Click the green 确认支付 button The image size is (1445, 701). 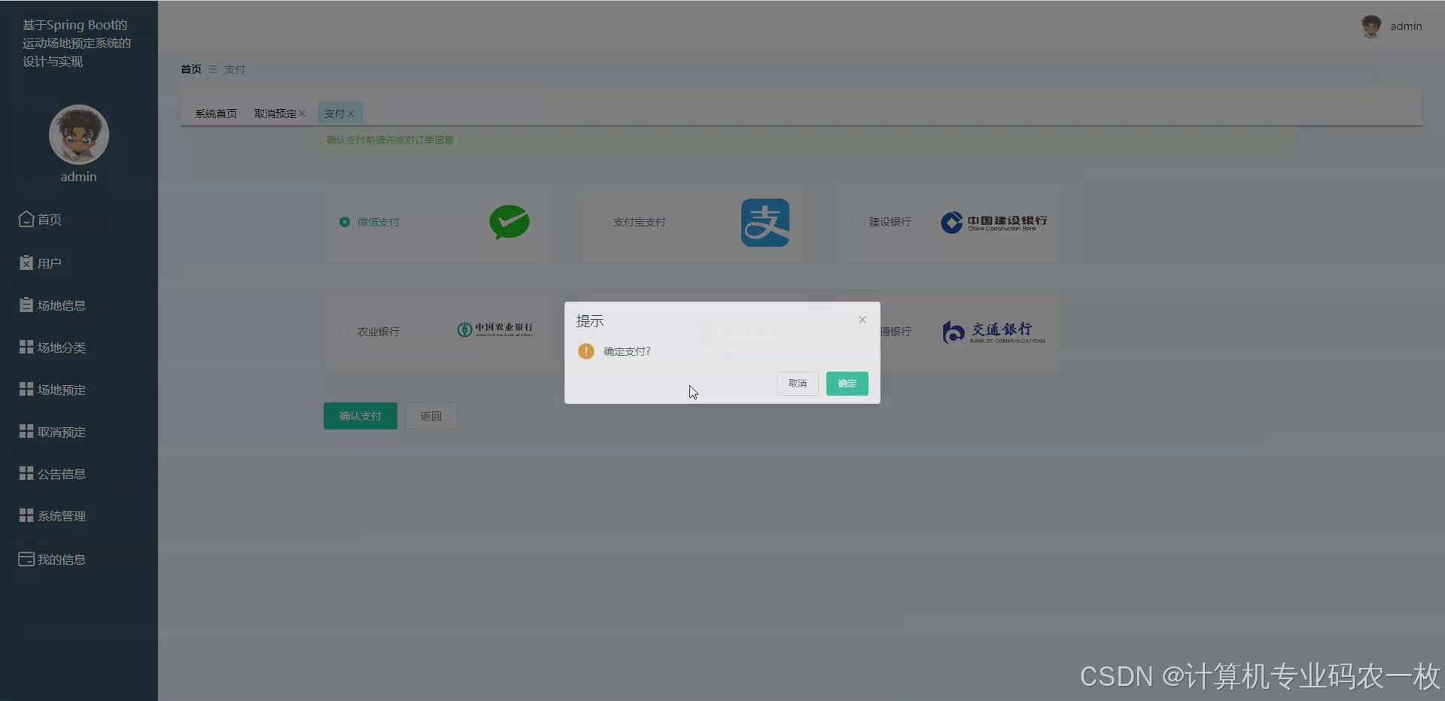[360, 416]
